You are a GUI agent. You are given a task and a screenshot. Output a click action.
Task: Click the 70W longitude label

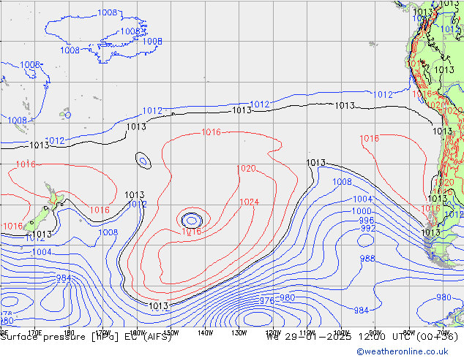(x=443, y=332)
